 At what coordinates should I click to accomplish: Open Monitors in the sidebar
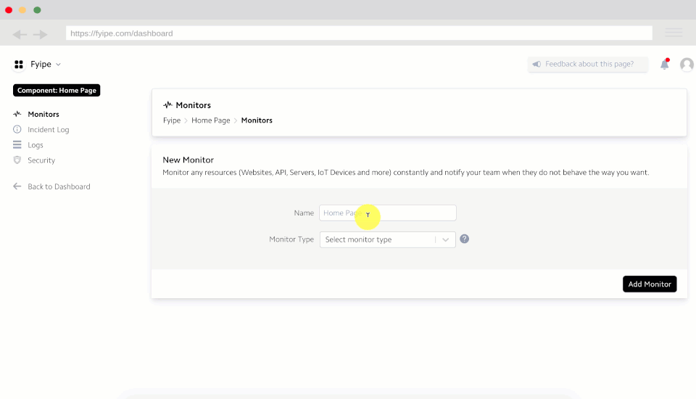(x=43, y=114)
